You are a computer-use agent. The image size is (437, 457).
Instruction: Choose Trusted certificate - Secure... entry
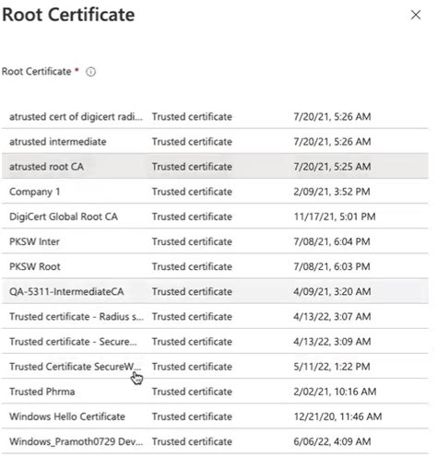click(x=215, y=342)
